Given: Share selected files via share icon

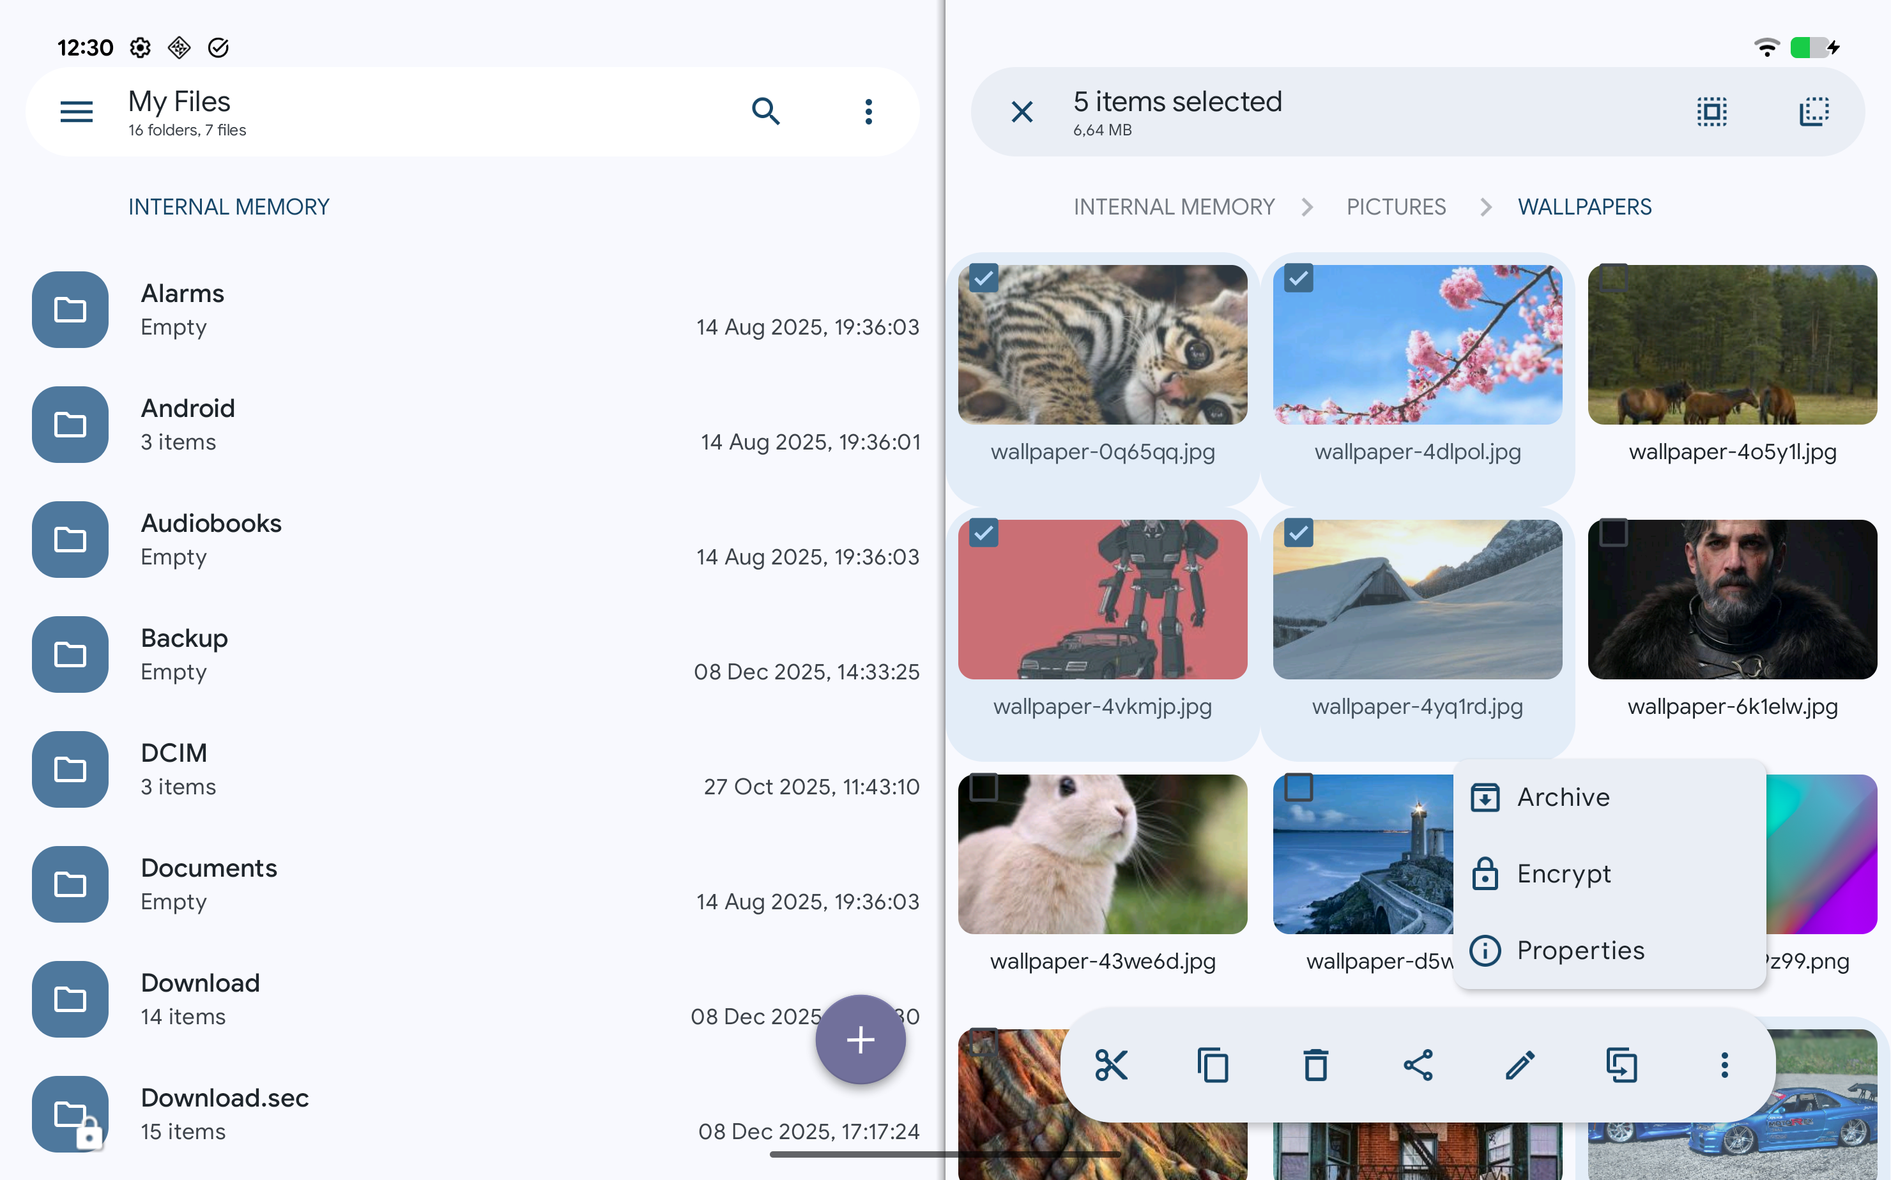Looking at the screenshot, I should tap(1418, 1064).
